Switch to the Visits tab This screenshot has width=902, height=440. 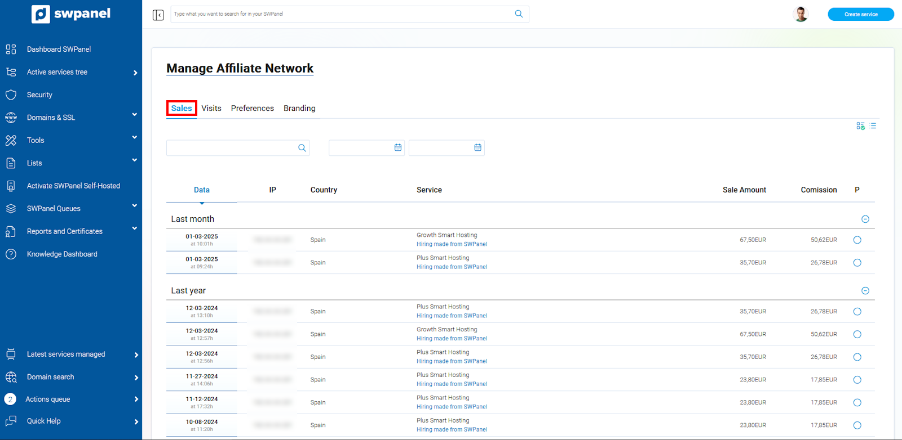click(x=211, y=108)
